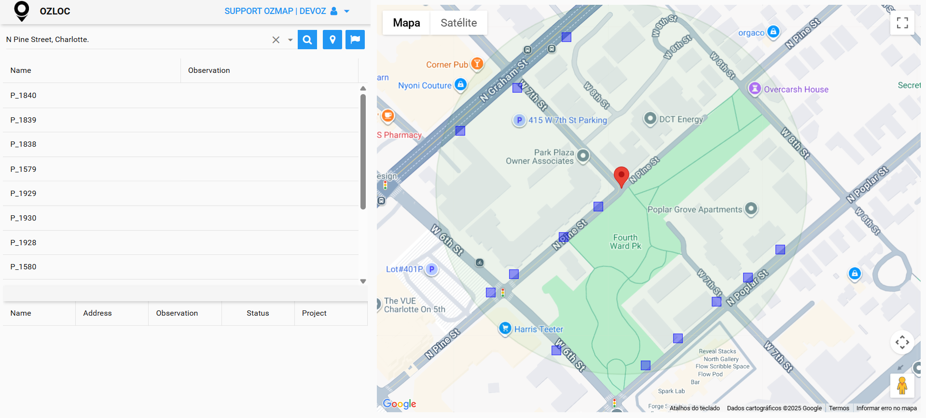Click the Nyoni Couture shop icon
This screenshot has height=418, width=926.
461,84
